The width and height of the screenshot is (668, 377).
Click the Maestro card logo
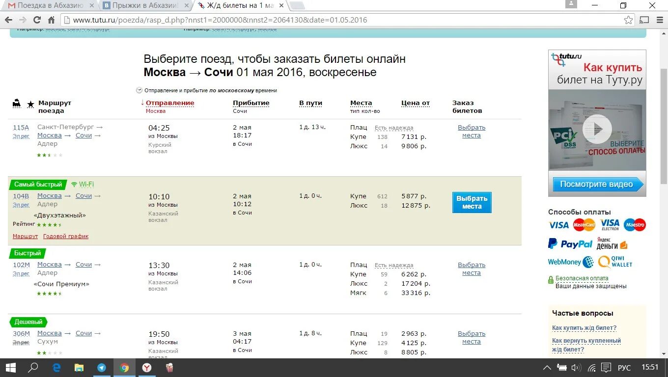tap(635, 225)
